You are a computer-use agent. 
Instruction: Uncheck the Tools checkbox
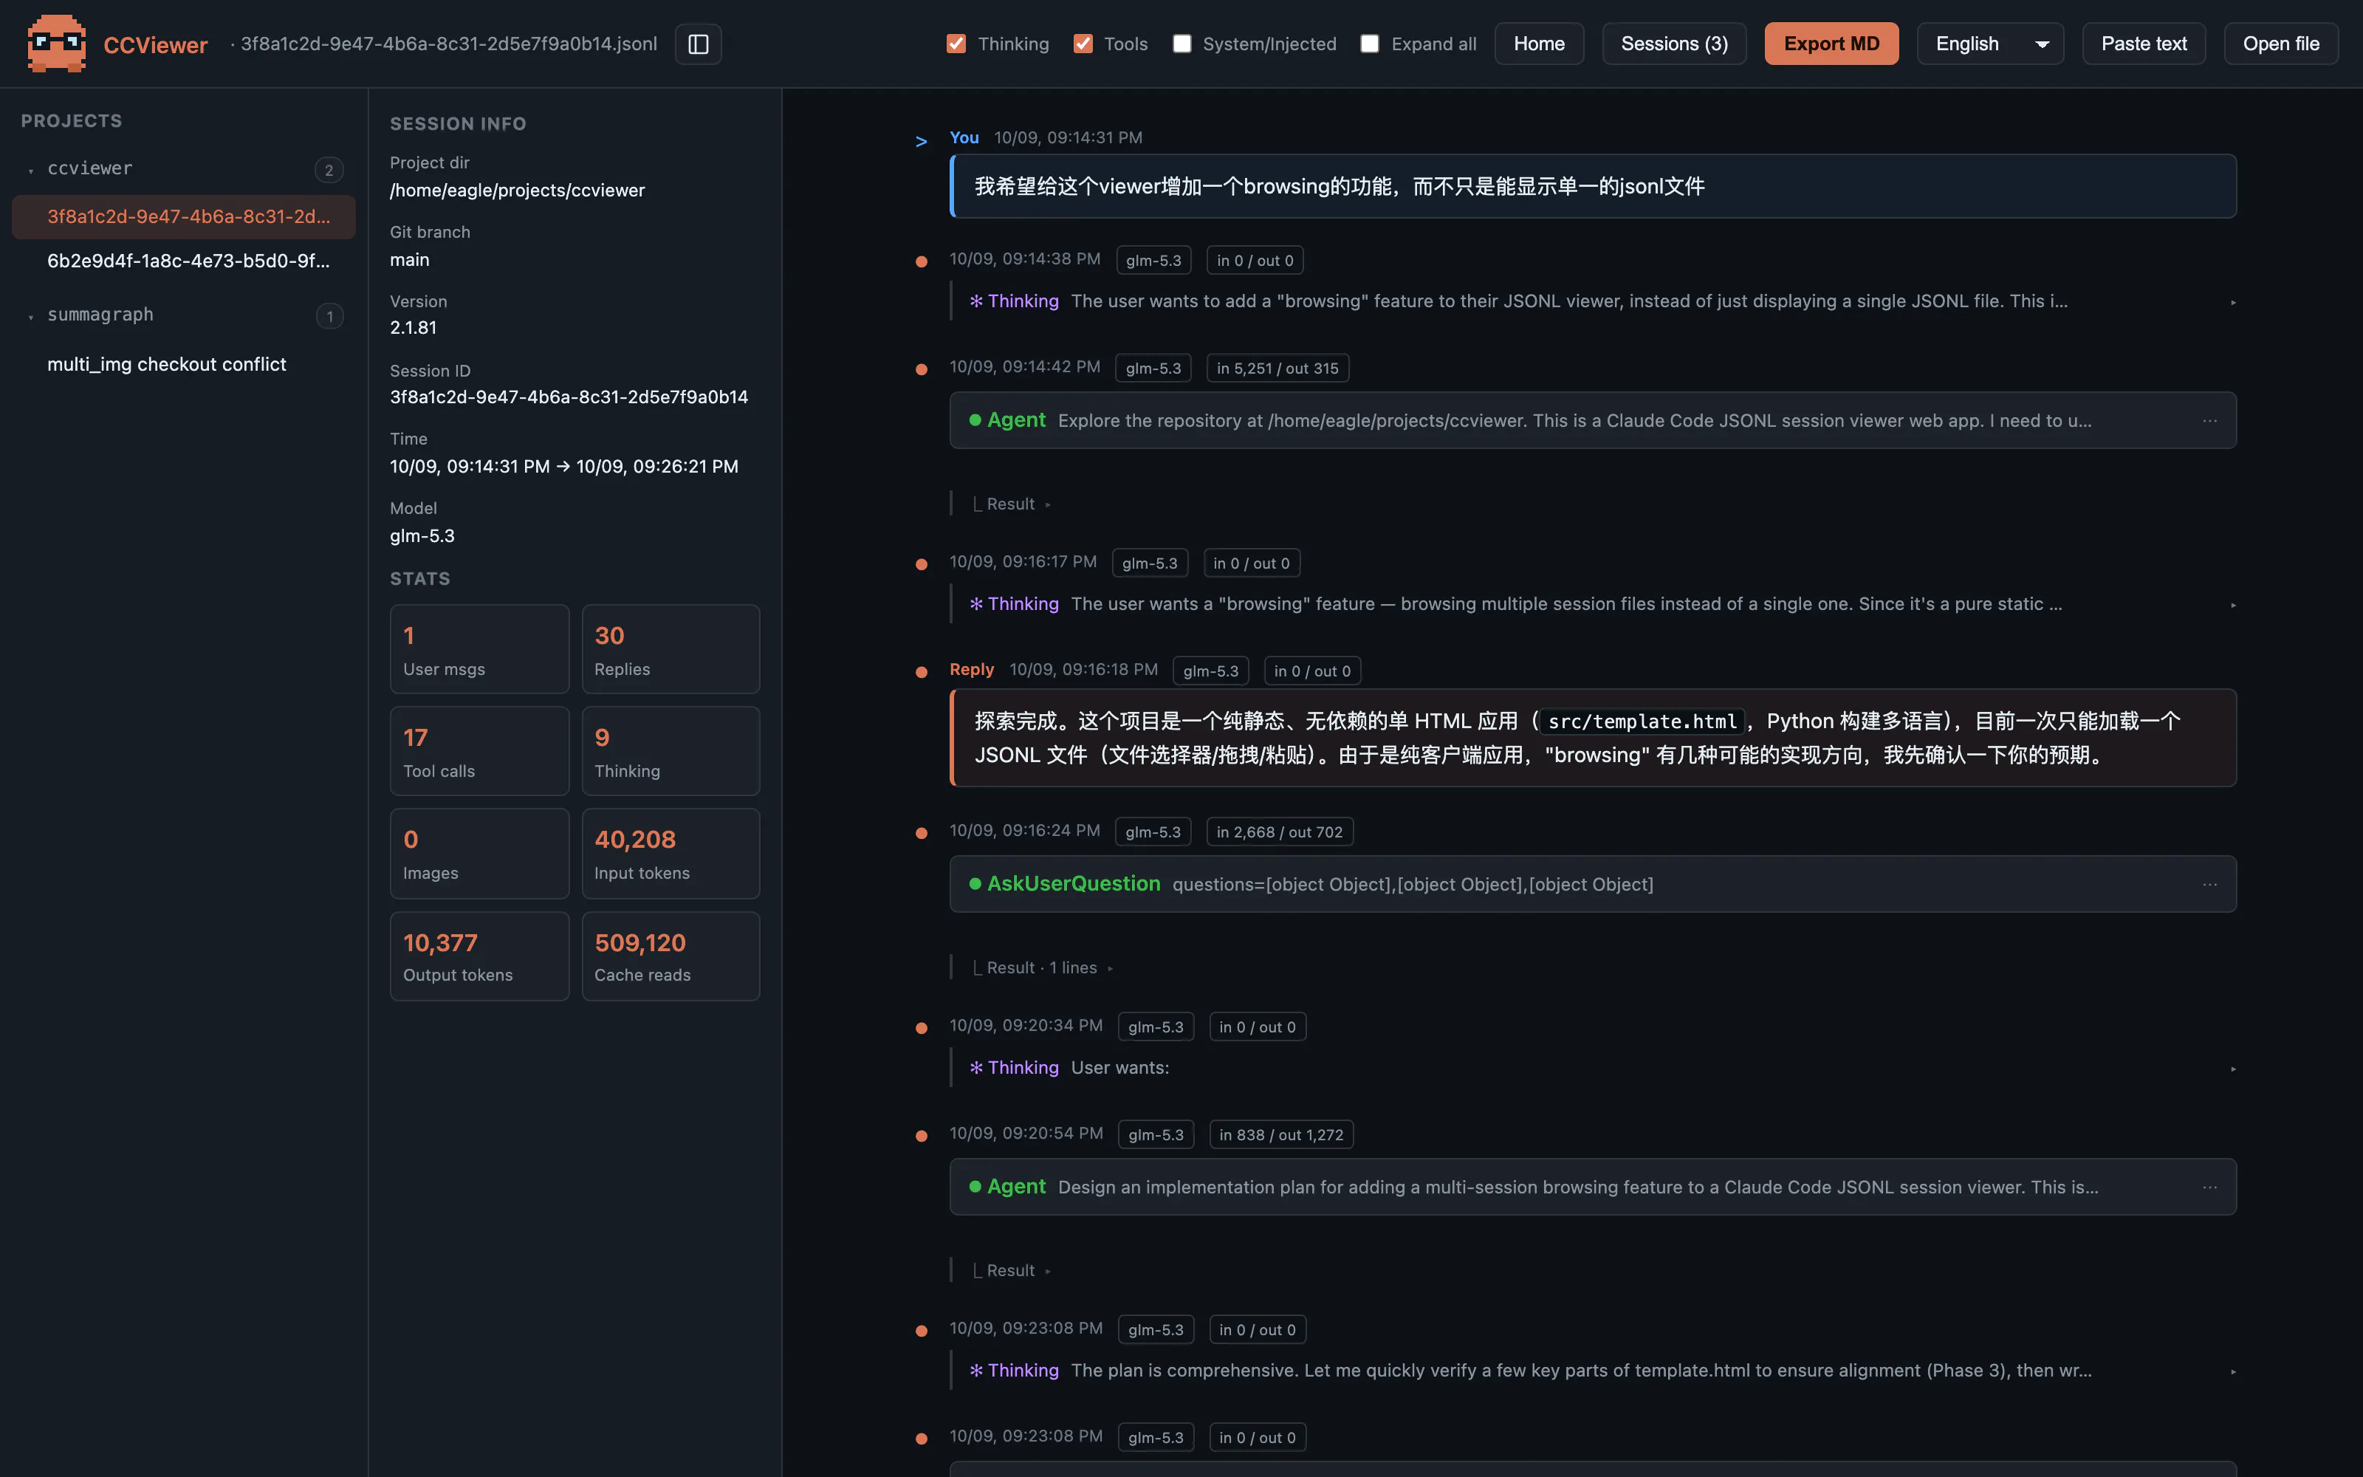[x=1083, y=44]
